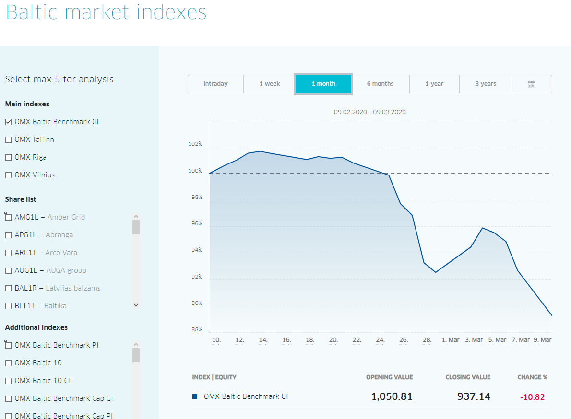The width and height of the screenshot is (571, 419).
Task: Click the date range 09.02.2020 - 09.03.2020
Action: pos(369,112)
